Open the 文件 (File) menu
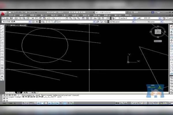This screenshot has width=173, height=115. point(12,15)
